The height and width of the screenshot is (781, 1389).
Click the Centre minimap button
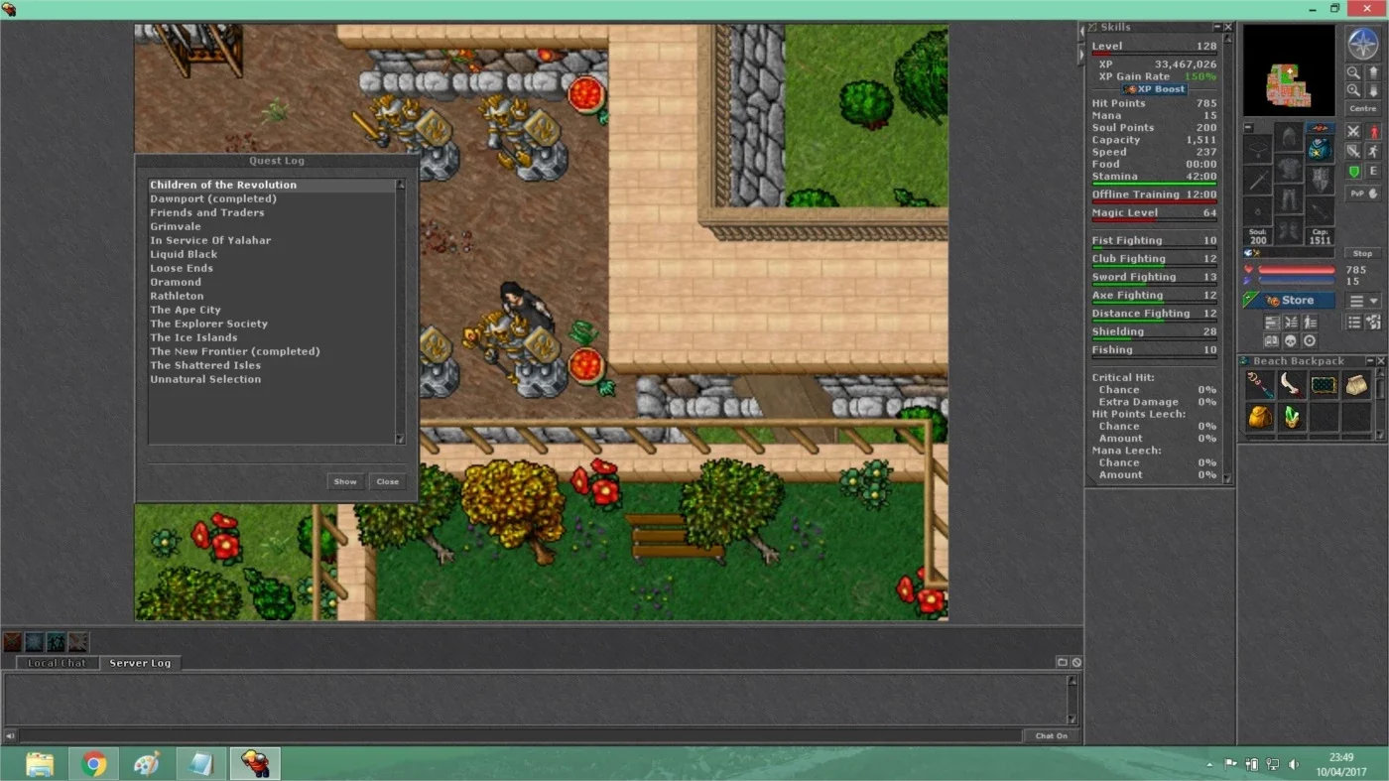point(1363,108)
